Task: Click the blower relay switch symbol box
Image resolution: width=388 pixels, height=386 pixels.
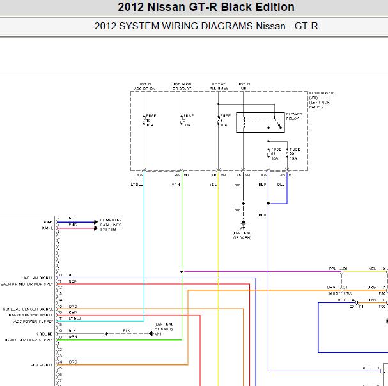Action: [260, 122]
